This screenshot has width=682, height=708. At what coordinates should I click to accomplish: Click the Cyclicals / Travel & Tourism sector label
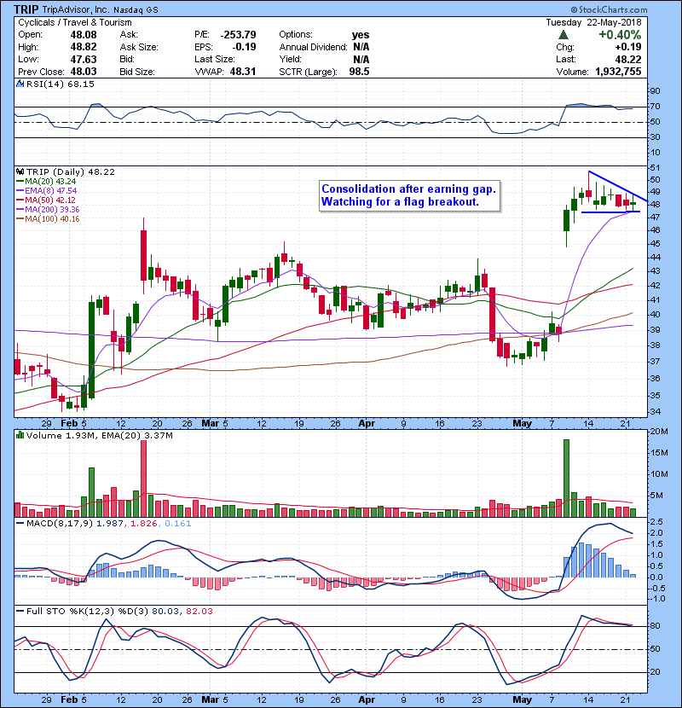(x=75, y=22)
